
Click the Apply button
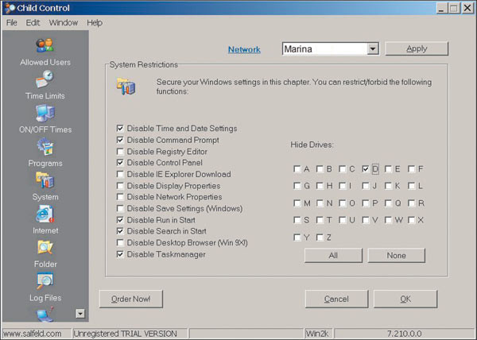pos(417,49)
